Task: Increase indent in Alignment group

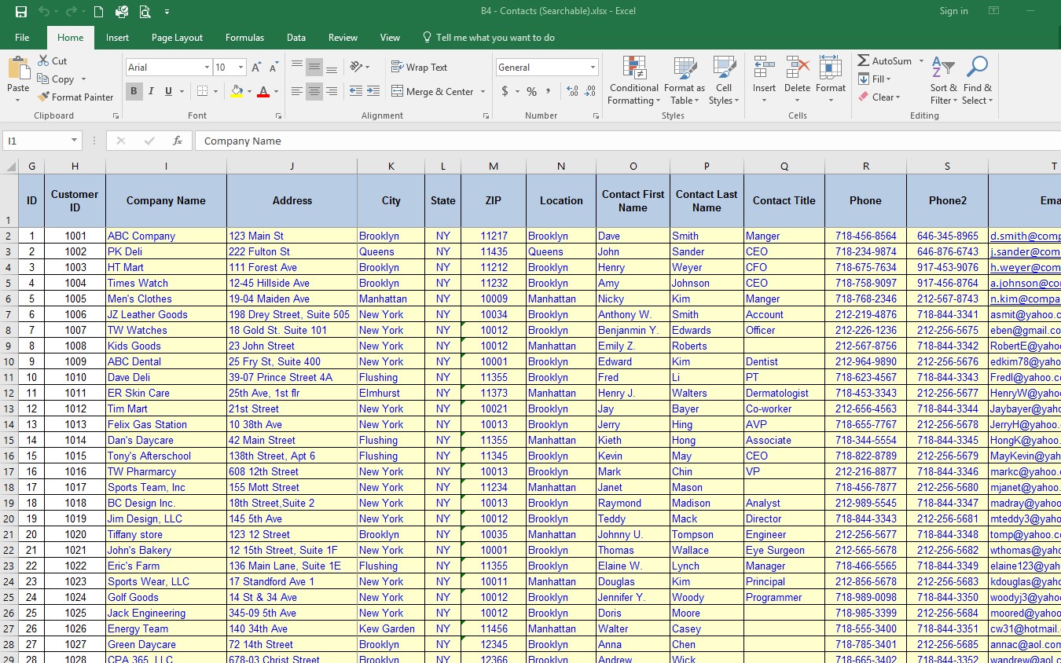Action: [373, 92]
